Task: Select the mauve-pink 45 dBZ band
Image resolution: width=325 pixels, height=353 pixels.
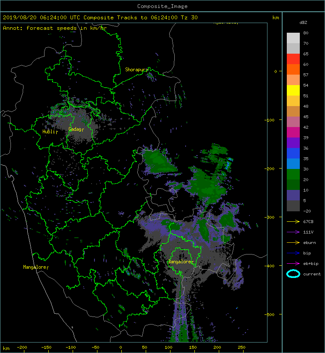Action: (293, 122)
